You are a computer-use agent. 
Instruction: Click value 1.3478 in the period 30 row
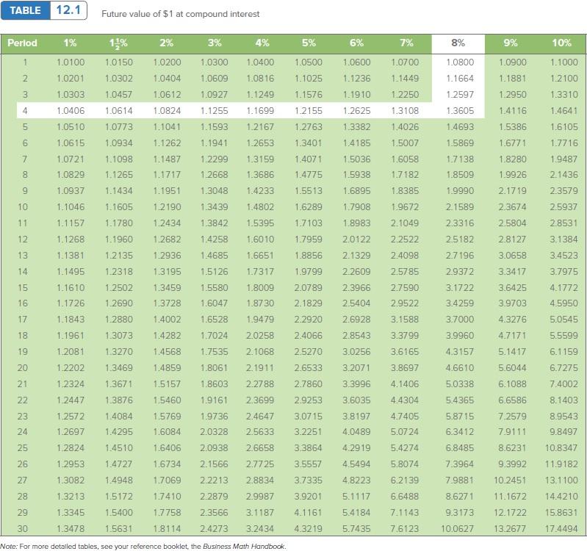point(71,529)
